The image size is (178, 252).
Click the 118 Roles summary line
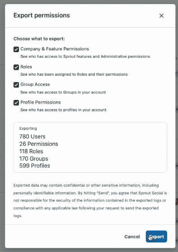point(31,151)
